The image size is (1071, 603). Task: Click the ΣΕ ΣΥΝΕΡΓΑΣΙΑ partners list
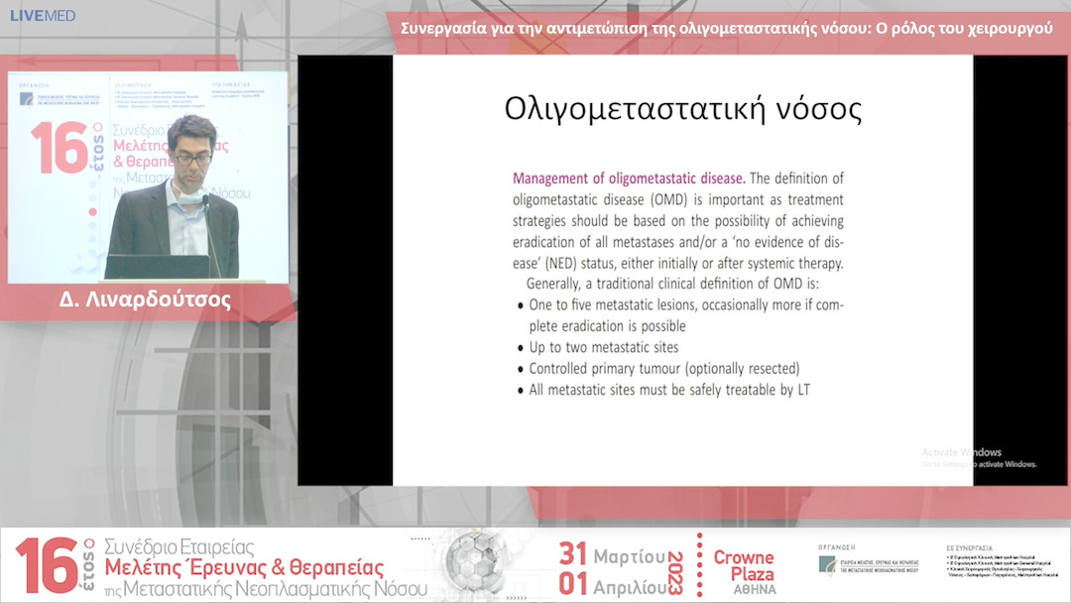(1002, 564)
